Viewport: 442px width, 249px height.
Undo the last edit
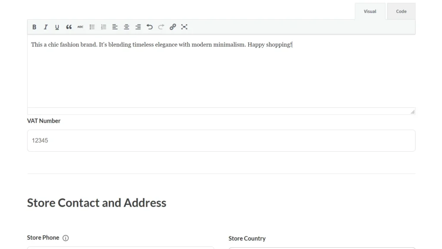point(149,27)
